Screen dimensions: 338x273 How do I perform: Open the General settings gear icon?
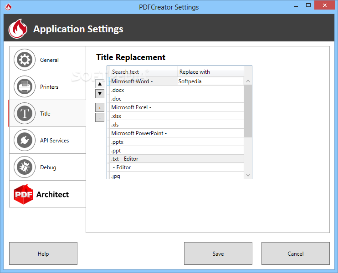25,60
